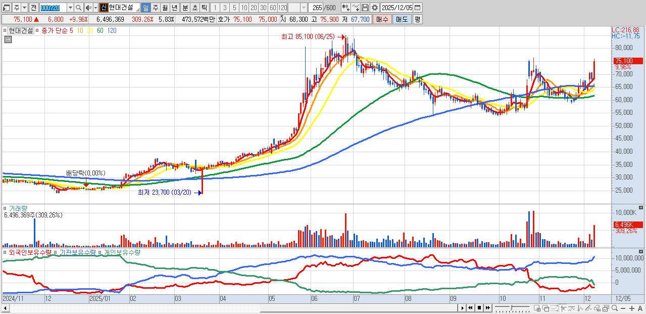Viewport: 646px width, 314px height.
Task: Expand the stock code history dropdown
Action: click(x=70, y=8)
